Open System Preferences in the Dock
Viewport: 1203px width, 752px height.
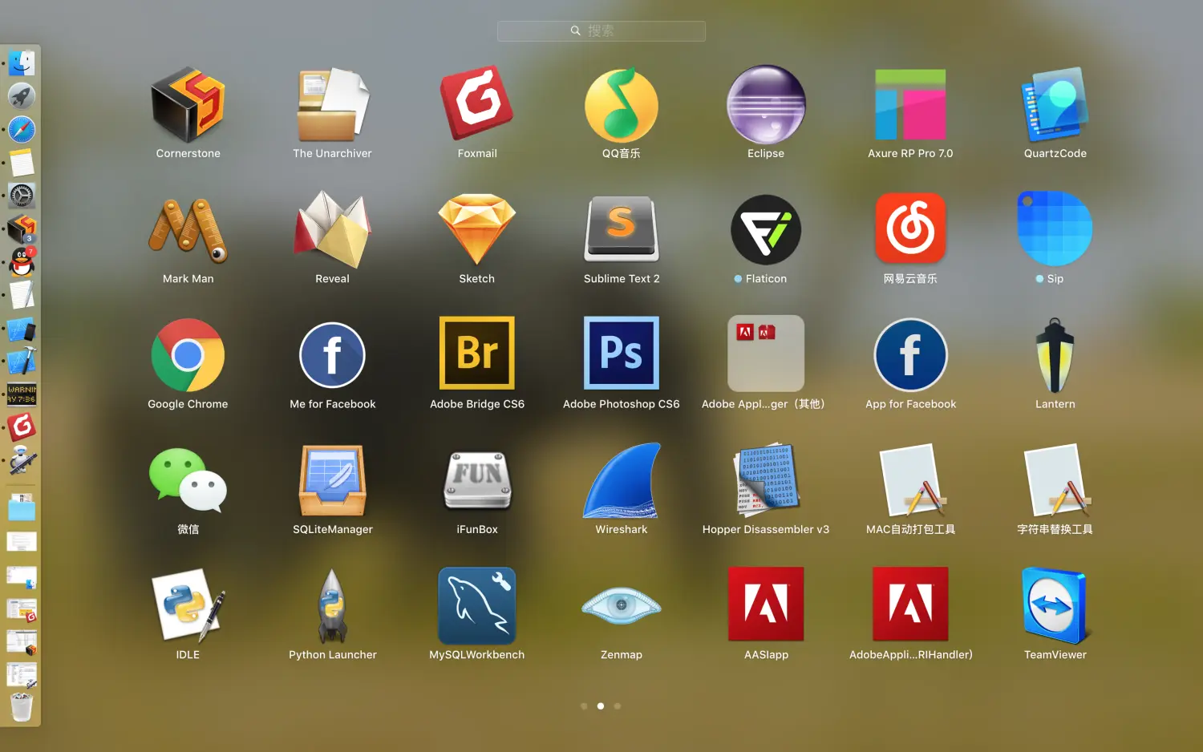tap(22, 196)
